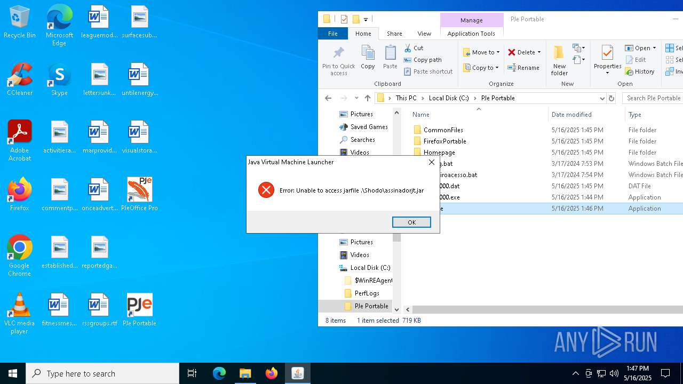683x384 pixels.
Task: Pin to Quick access in the ribbon
Action: 338,61
